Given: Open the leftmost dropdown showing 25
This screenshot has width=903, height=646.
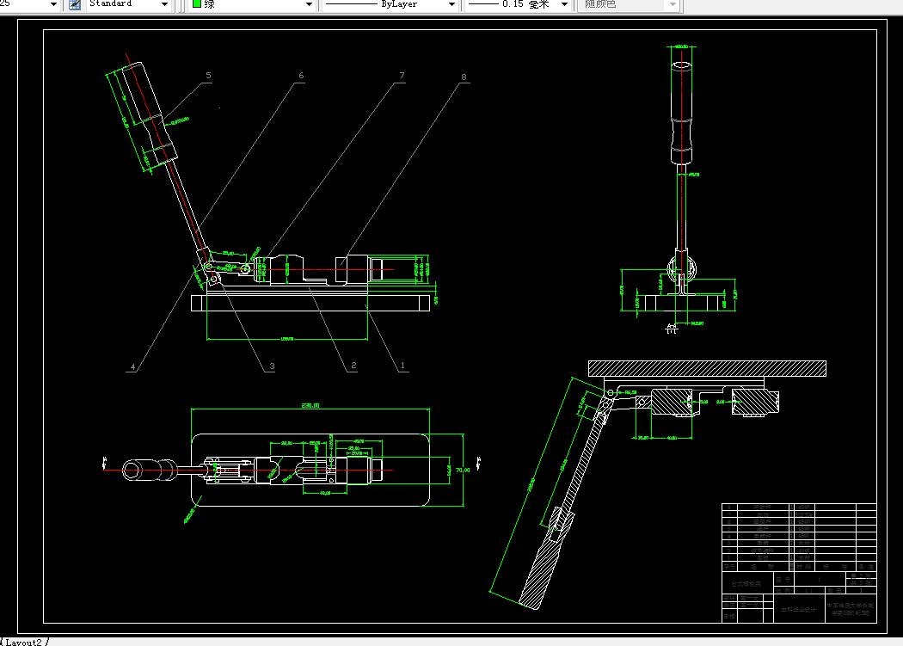Looking at the screenshot, I should pyautogui.click(x=53, y=5).
